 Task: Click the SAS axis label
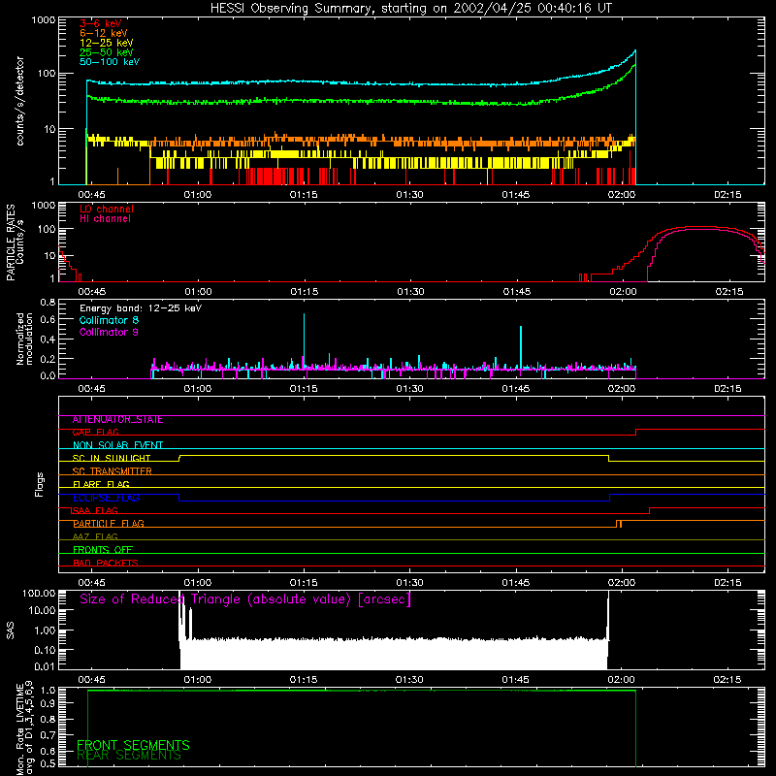tap(11, 630)
